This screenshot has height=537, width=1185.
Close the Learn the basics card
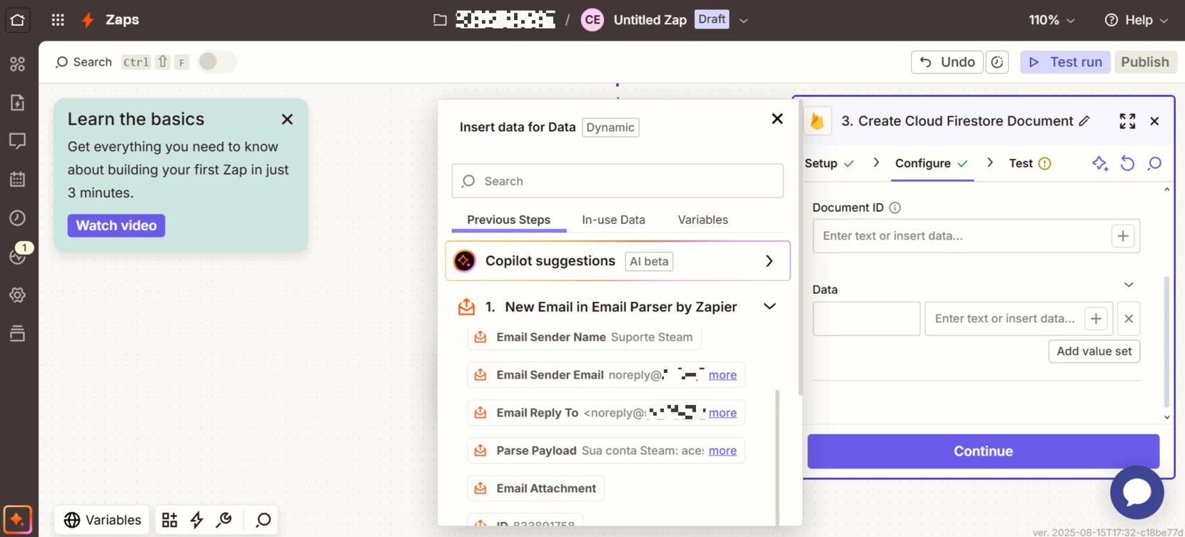tap(287, 119)
